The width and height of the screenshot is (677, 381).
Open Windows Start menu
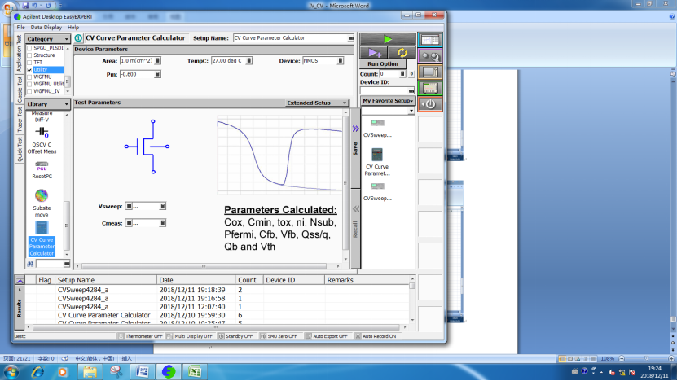coord(11,371)
